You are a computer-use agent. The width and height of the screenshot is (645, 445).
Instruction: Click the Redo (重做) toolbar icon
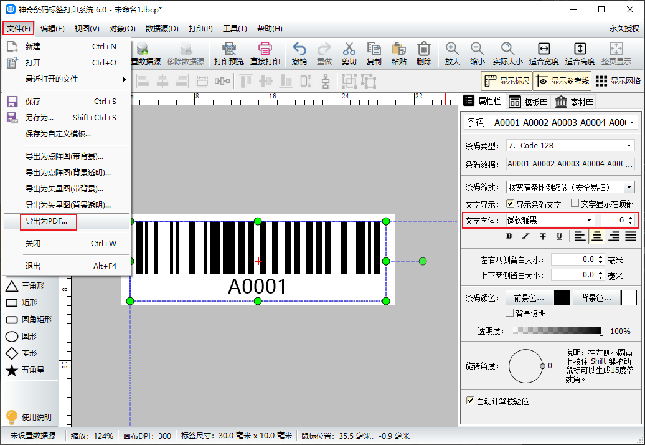coord(324,54)
